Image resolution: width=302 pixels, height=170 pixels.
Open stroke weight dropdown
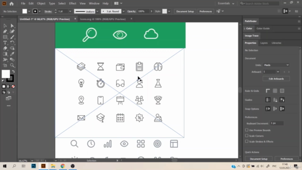pos(70,11)
